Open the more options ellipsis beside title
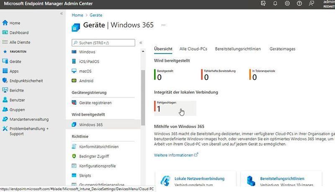The image size is (335, 192). [163, 25]
